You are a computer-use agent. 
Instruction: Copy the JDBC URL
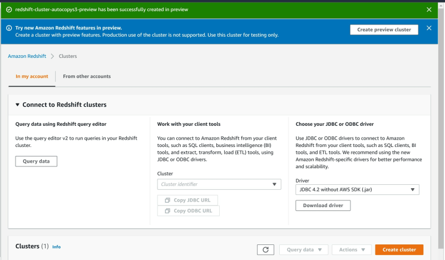click(187, 200)
